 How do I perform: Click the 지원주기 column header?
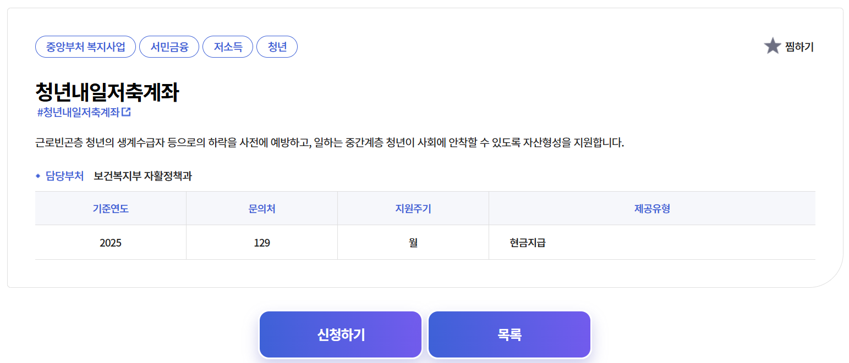[x=413, y=208]
